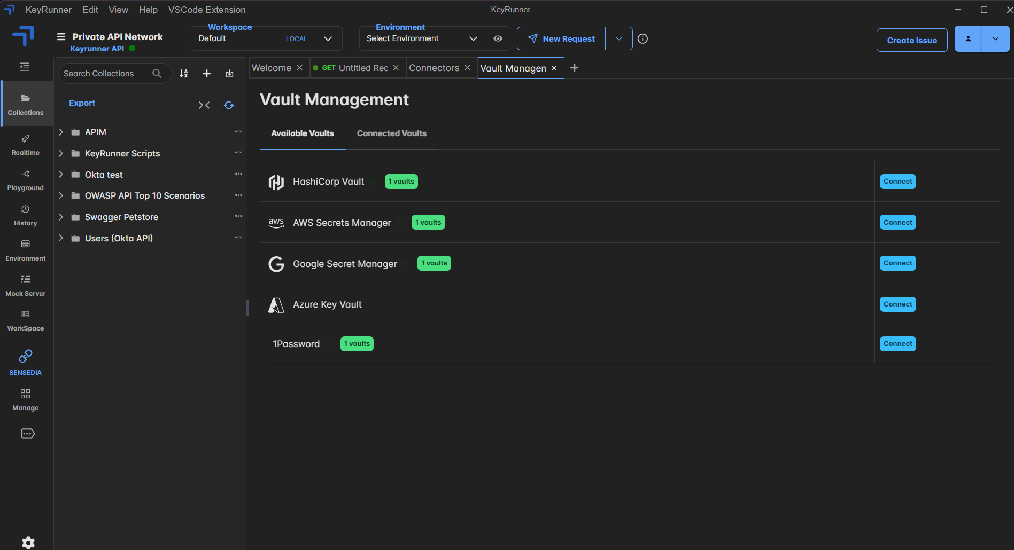Add a new collection with plus icon

coord(207,74)
